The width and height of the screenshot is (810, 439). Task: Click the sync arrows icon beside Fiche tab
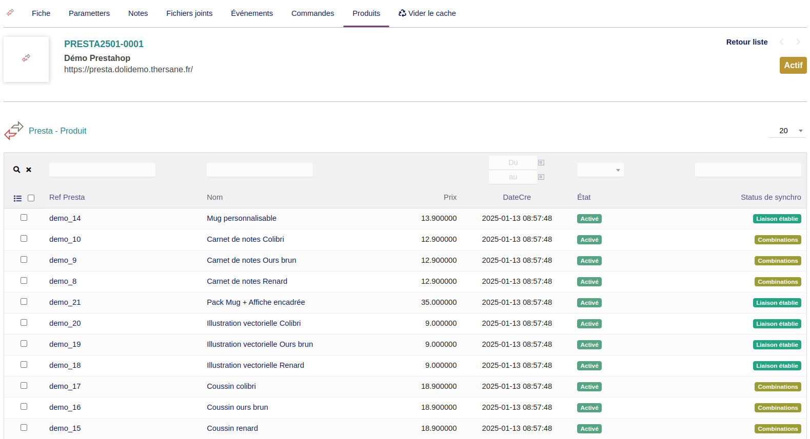point(10,12)
